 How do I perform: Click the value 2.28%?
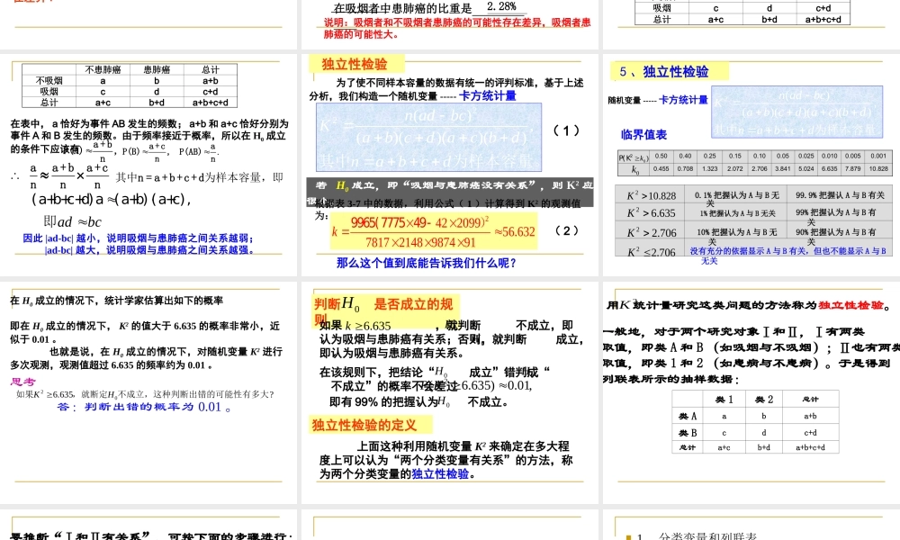coord(501,7)
